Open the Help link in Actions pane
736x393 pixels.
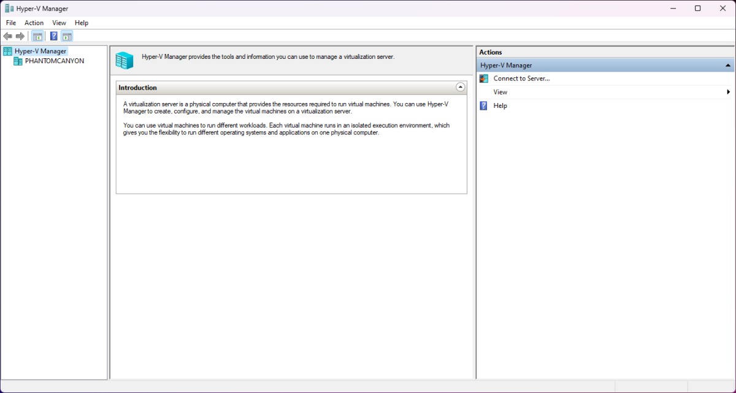500,105
